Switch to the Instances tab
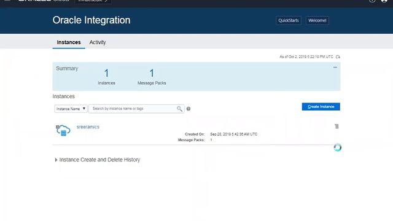 pyautogui.click(x=69, y=42)
